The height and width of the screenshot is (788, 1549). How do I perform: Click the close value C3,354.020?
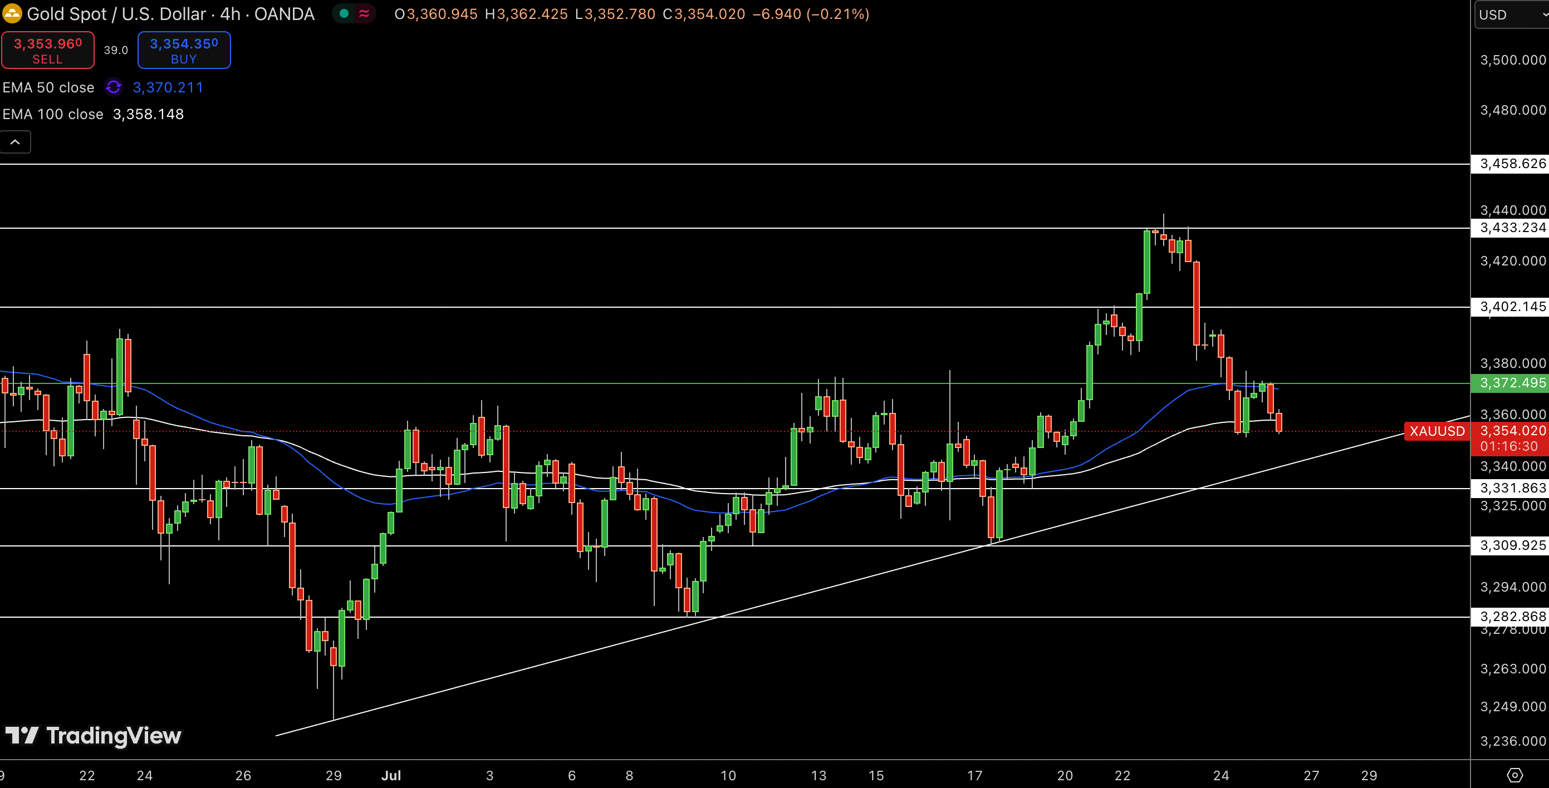[x=704, y=14]
